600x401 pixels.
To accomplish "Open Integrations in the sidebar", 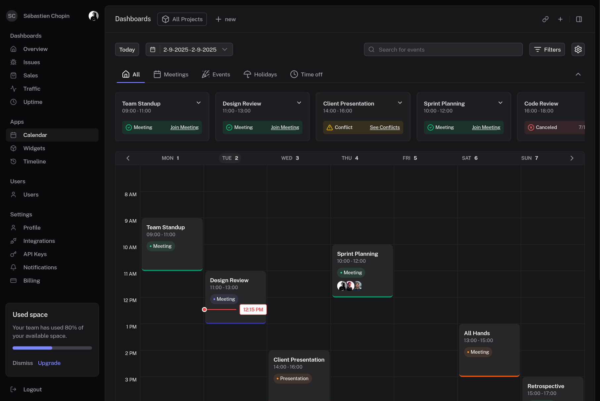I will point(39,241).
